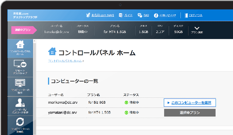
Task: Click the contact info circle icon
Action: [x=156, y=15]
